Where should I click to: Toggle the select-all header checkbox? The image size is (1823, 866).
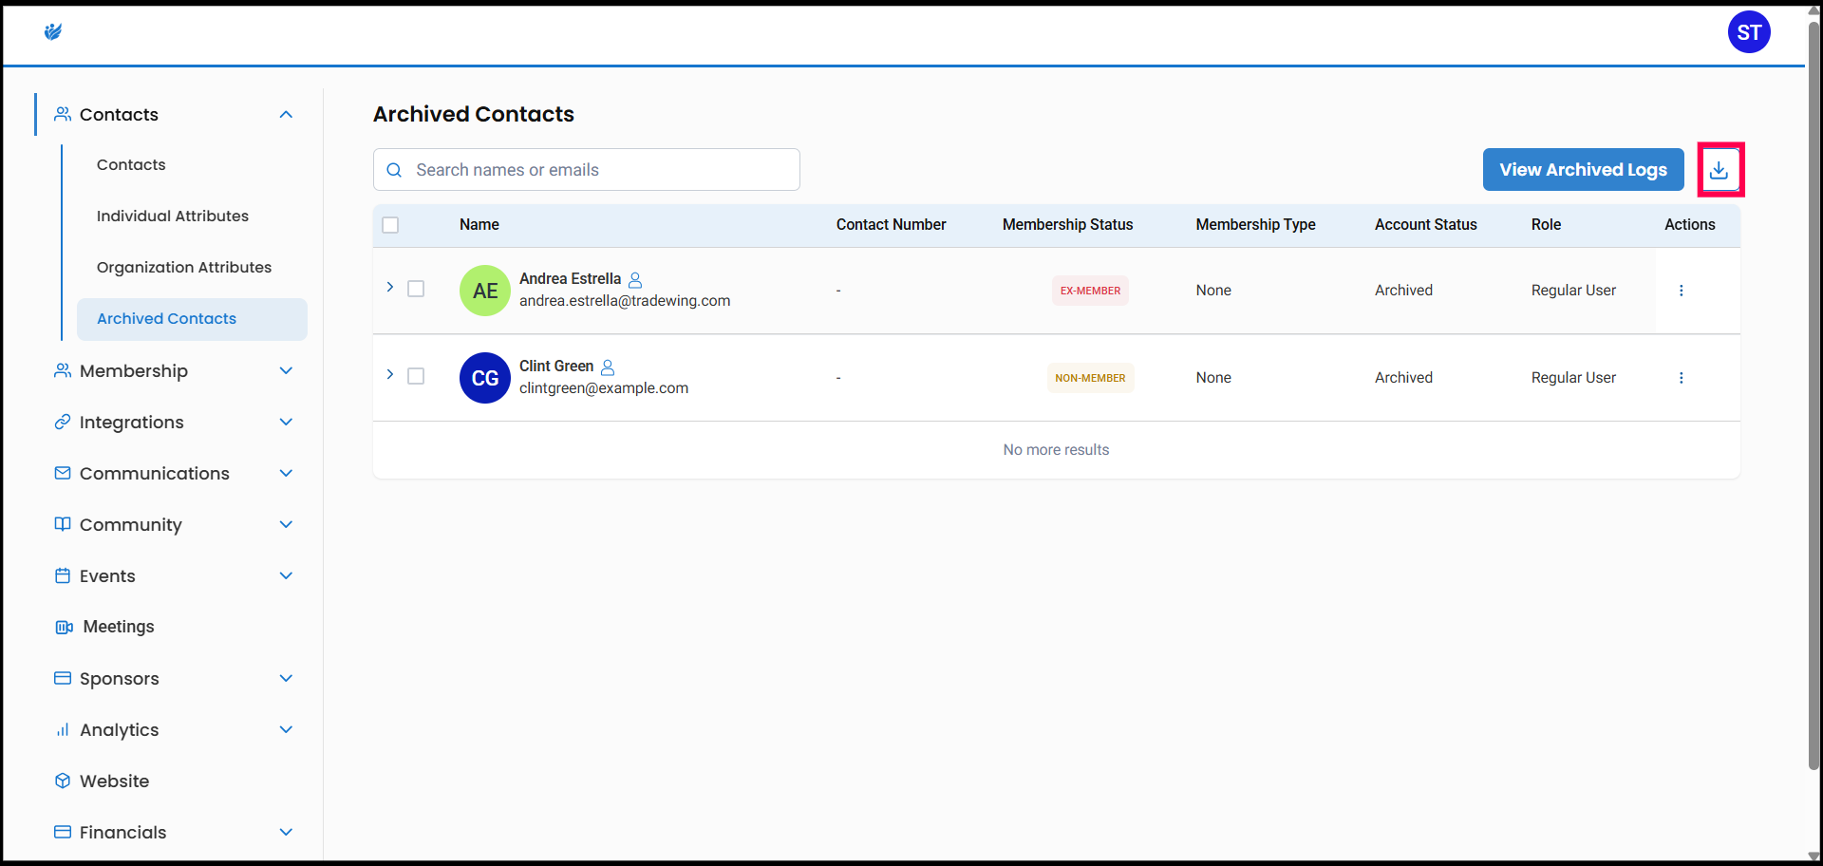390,225
